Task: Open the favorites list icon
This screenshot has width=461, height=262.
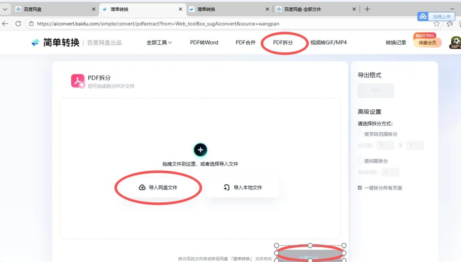Action: coord(450,24)
